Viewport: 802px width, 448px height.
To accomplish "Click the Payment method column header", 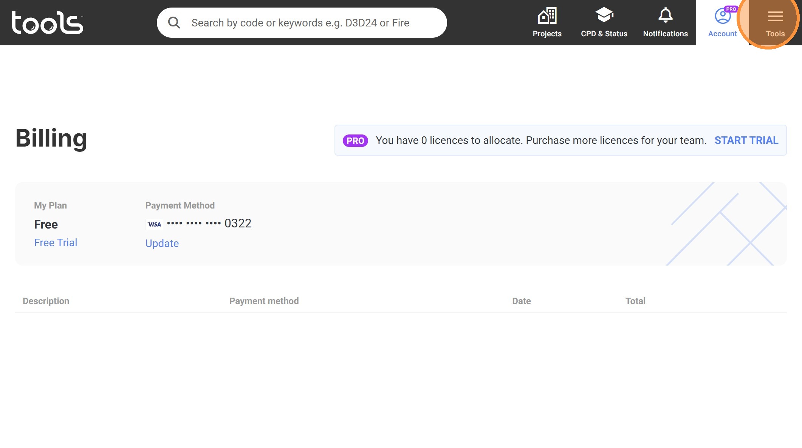I will coord(264,301).
